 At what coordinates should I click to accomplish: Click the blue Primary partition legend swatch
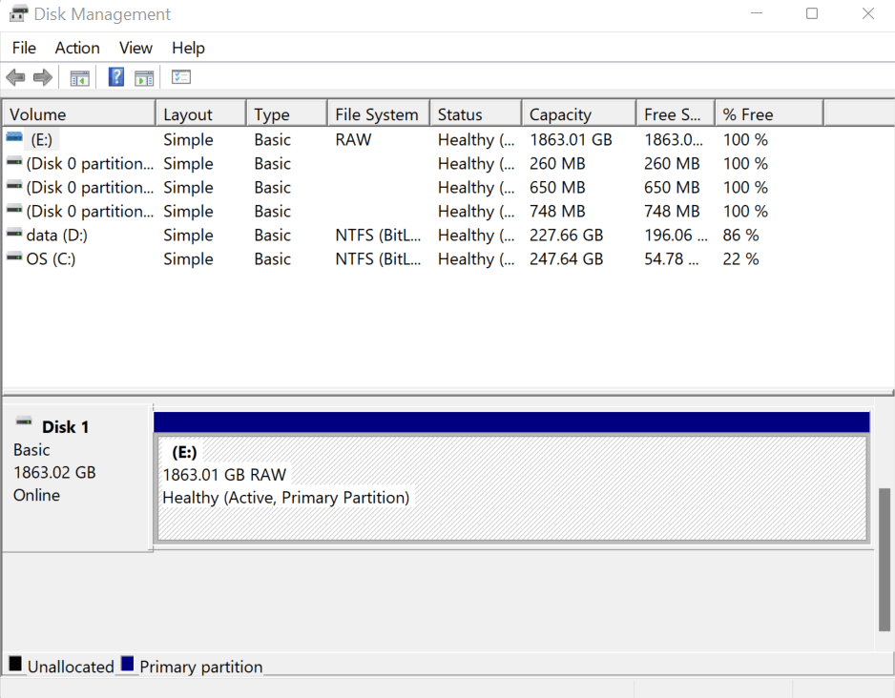(x=127, y=664)
